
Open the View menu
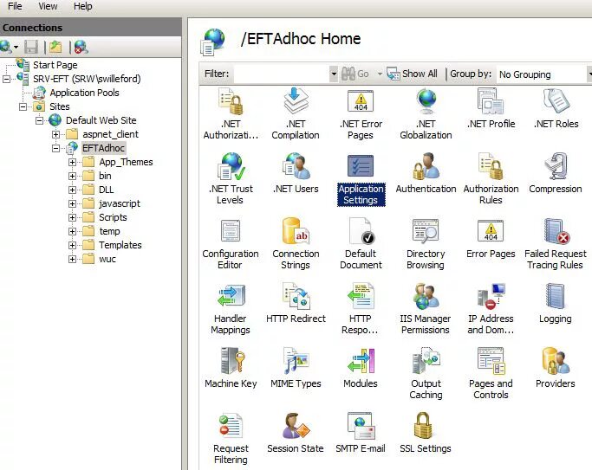tap(48, 6)
